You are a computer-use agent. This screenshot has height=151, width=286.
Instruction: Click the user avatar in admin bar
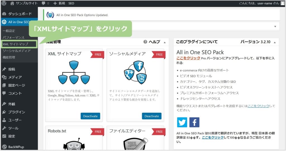[x=282, y=3]
